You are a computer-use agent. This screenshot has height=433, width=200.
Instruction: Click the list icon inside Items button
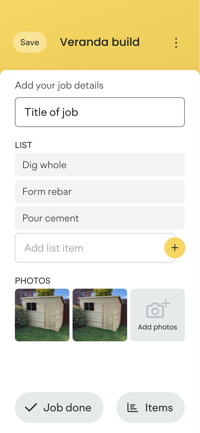(x=132, y=408)
